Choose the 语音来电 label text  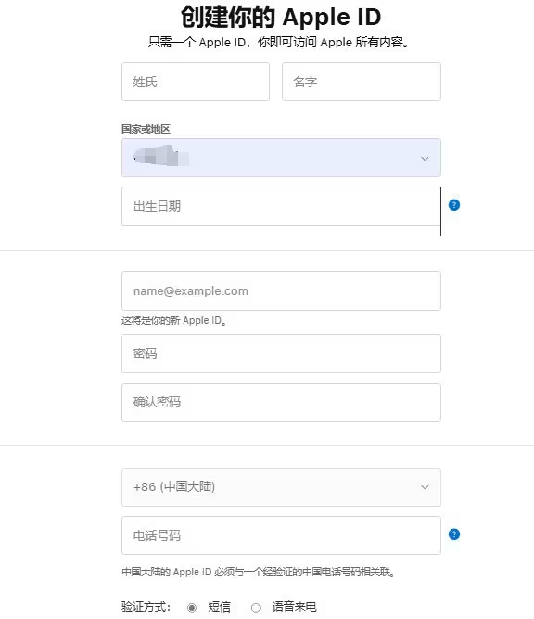point(294,606)
